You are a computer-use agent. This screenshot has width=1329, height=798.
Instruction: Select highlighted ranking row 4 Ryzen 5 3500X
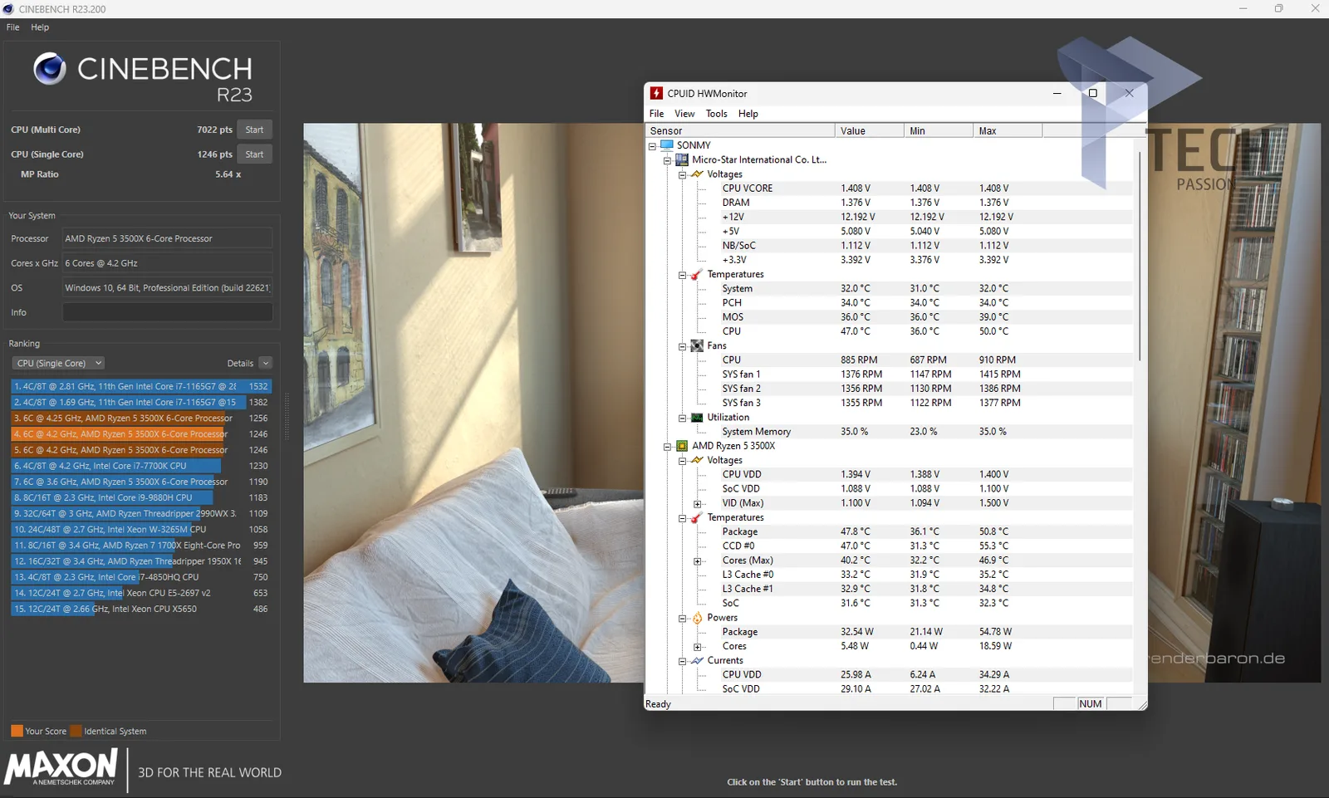tap(141, 433)
